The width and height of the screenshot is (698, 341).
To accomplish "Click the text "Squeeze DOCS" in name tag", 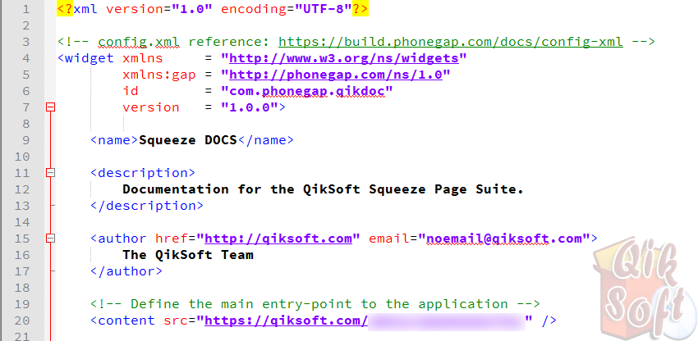I will coord(188,140).
